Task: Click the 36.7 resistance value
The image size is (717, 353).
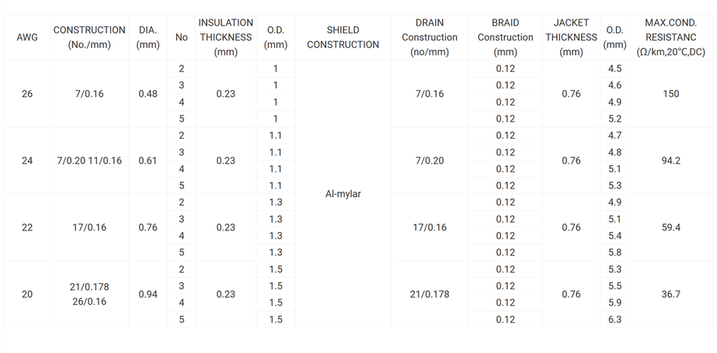Action: click(x=670, y=294)
